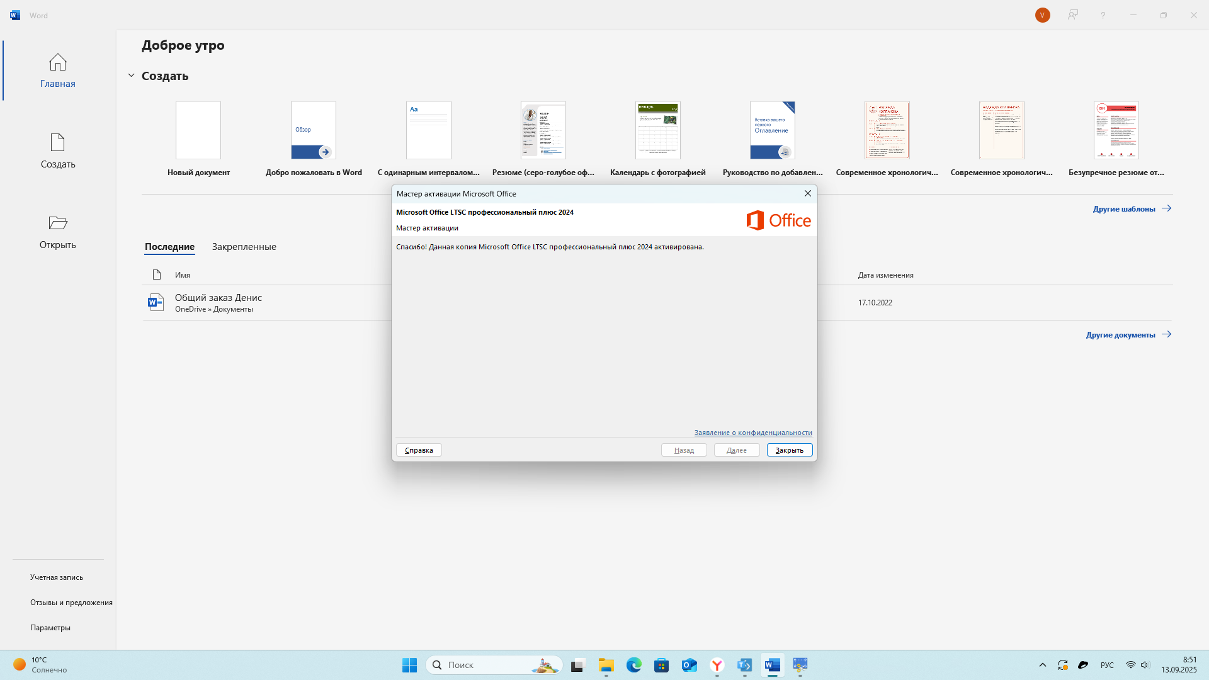The height and width of the screenshot is (680, 1209).
Task: Open the Главная home sidebar icon
Action: [x=58, y=71]
